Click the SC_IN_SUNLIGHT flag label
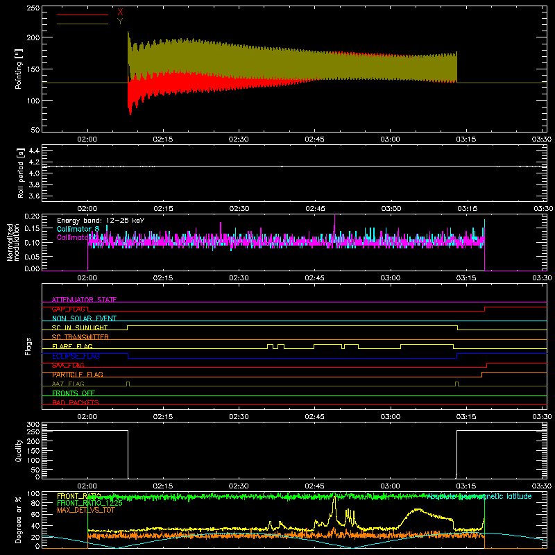 (x=80, y=327)
